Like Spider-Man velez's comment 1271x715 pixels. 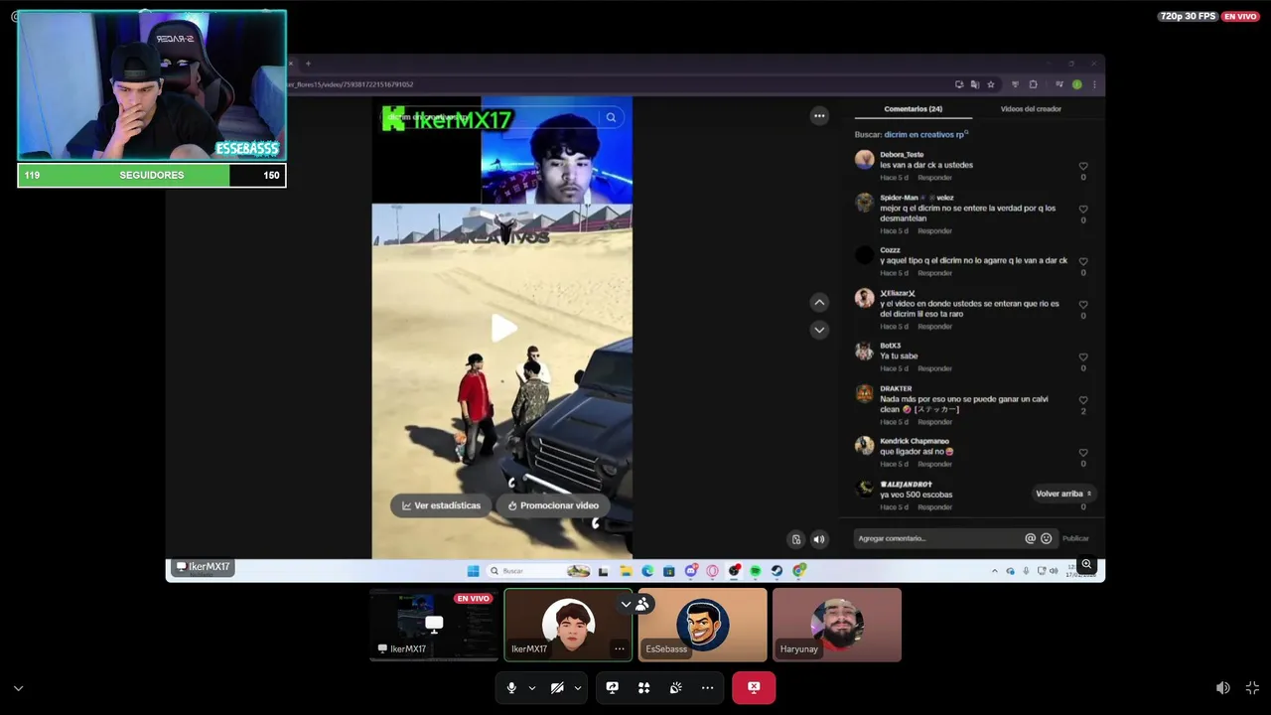(1083, 209)
